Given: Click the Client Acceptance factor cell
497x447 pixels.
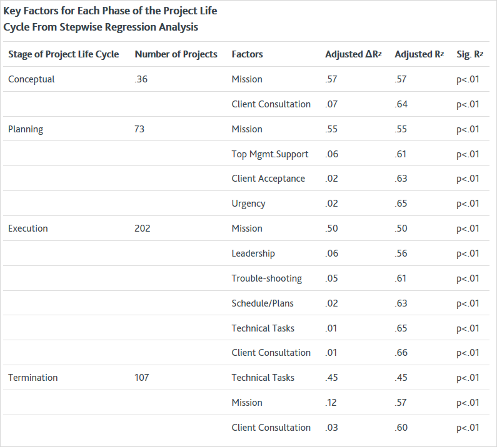Looking at the screenshot, I should 268,179.
